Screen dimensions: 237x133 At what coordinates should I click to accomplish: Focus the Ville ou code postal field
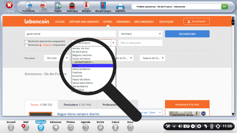point(140,43)
